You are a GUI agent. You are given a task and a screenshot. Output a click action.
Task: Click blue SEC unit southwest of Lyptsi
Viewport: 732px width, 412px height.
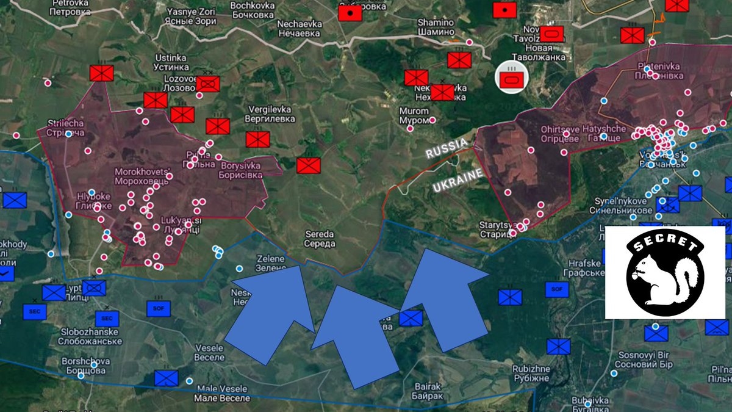tap(35, 312)
